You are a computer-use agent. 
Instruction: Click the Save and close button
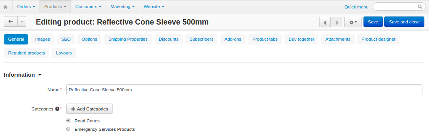[x=404, y=22]
